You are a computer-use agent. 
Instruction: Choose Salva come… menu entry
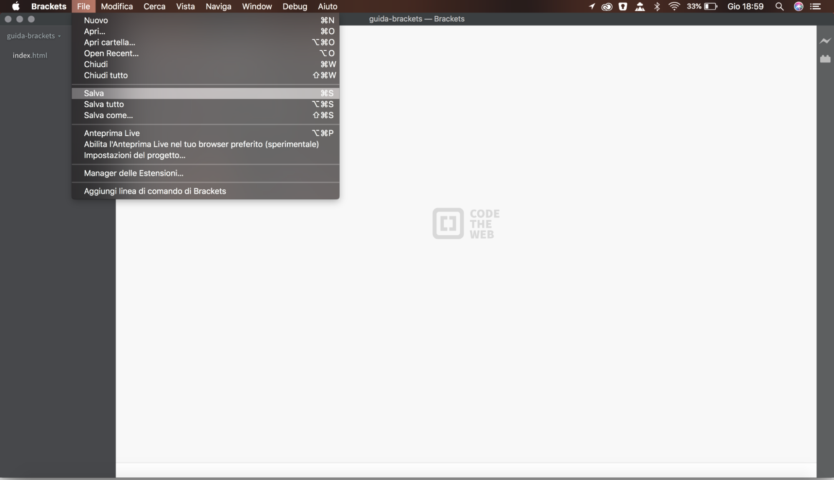(x=108, y=116)
